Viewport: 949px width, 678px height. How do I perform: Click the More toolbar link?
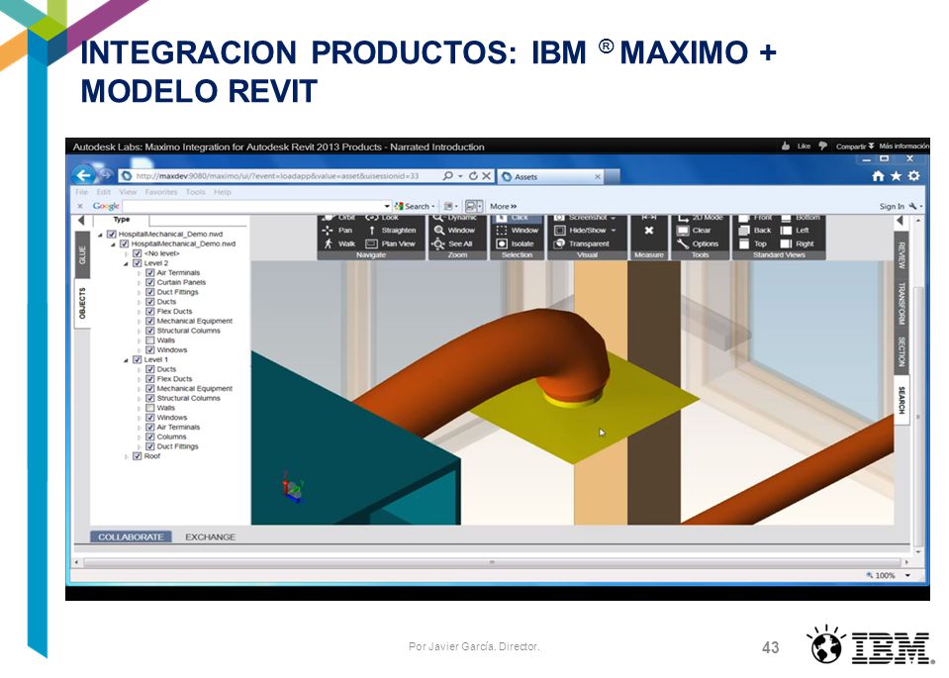click(503, 207)
